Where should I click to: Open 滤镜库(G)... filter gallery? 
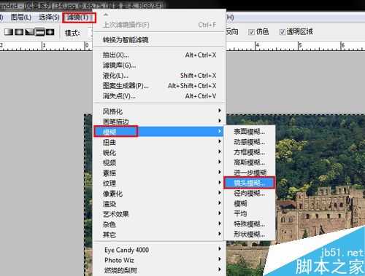pos(159,66)
